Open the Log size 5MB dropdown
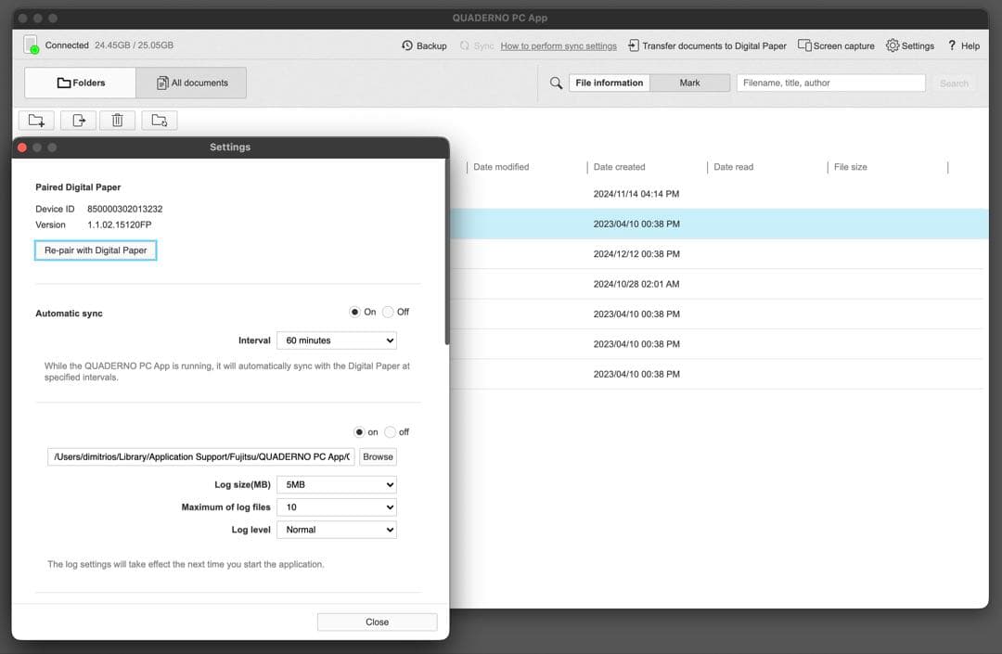The height and width of the screenshot is (654, 1002). coord(337,485)
